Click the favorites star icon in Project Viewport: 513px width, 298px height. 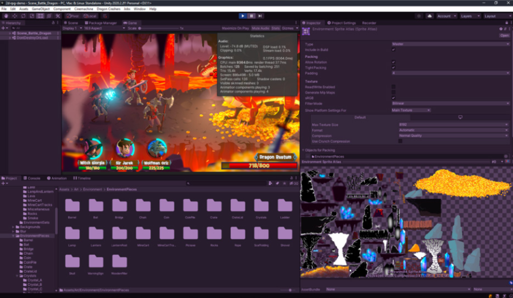tap(284, 184)
